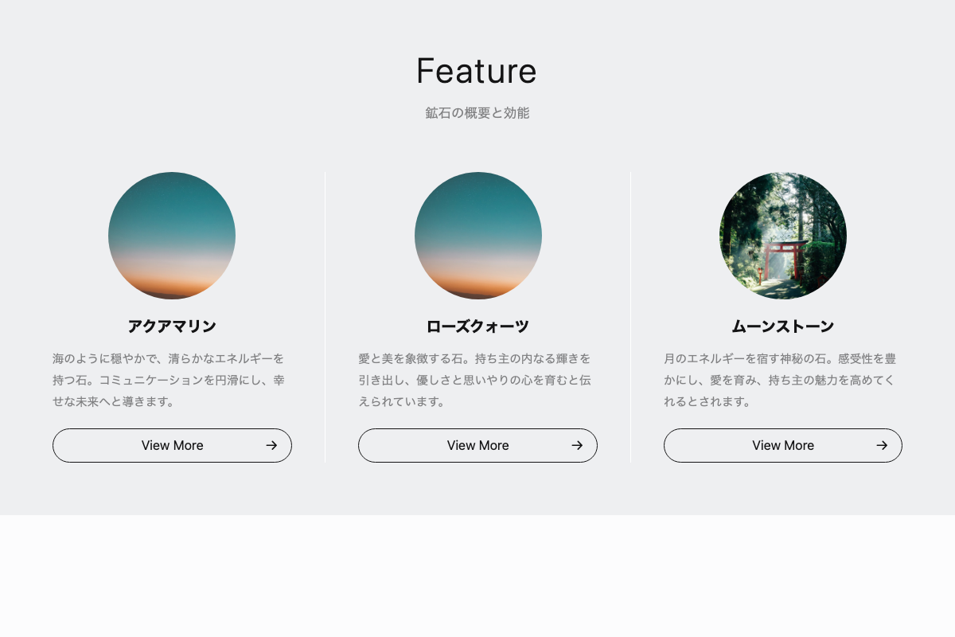Click the ローズクォーツ card title
Screen dimensions: 955x637
(477, 326)
